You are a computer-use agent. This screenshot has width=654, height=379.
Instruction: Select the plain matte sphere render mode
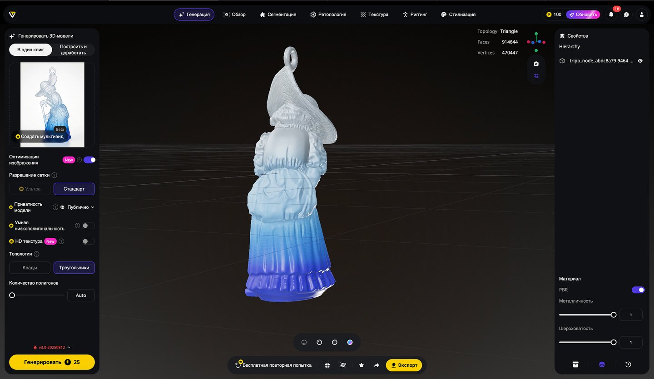(335, 342)
